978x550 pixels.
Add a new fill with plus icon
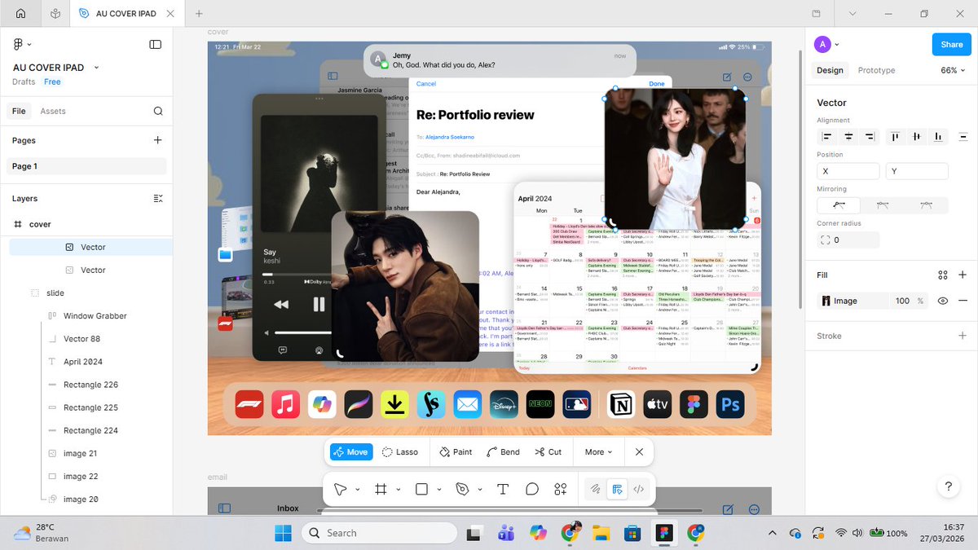(963, 275)
